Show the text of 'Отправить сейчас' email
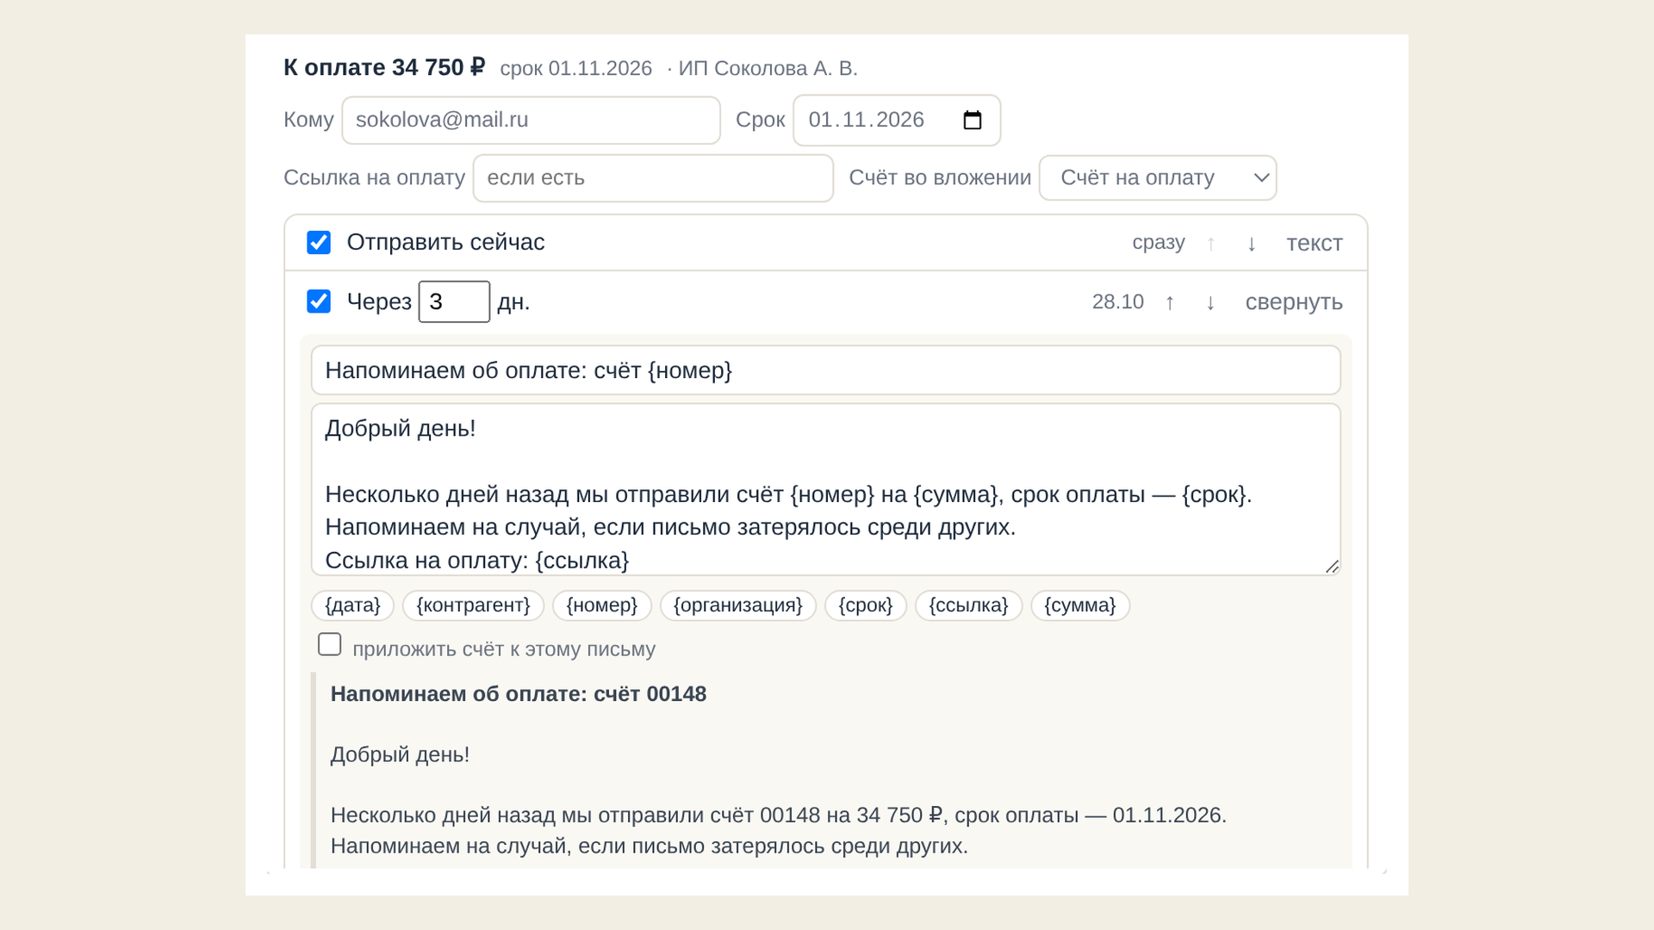This screenshot has height=930, width=1654. point(1314,244)
